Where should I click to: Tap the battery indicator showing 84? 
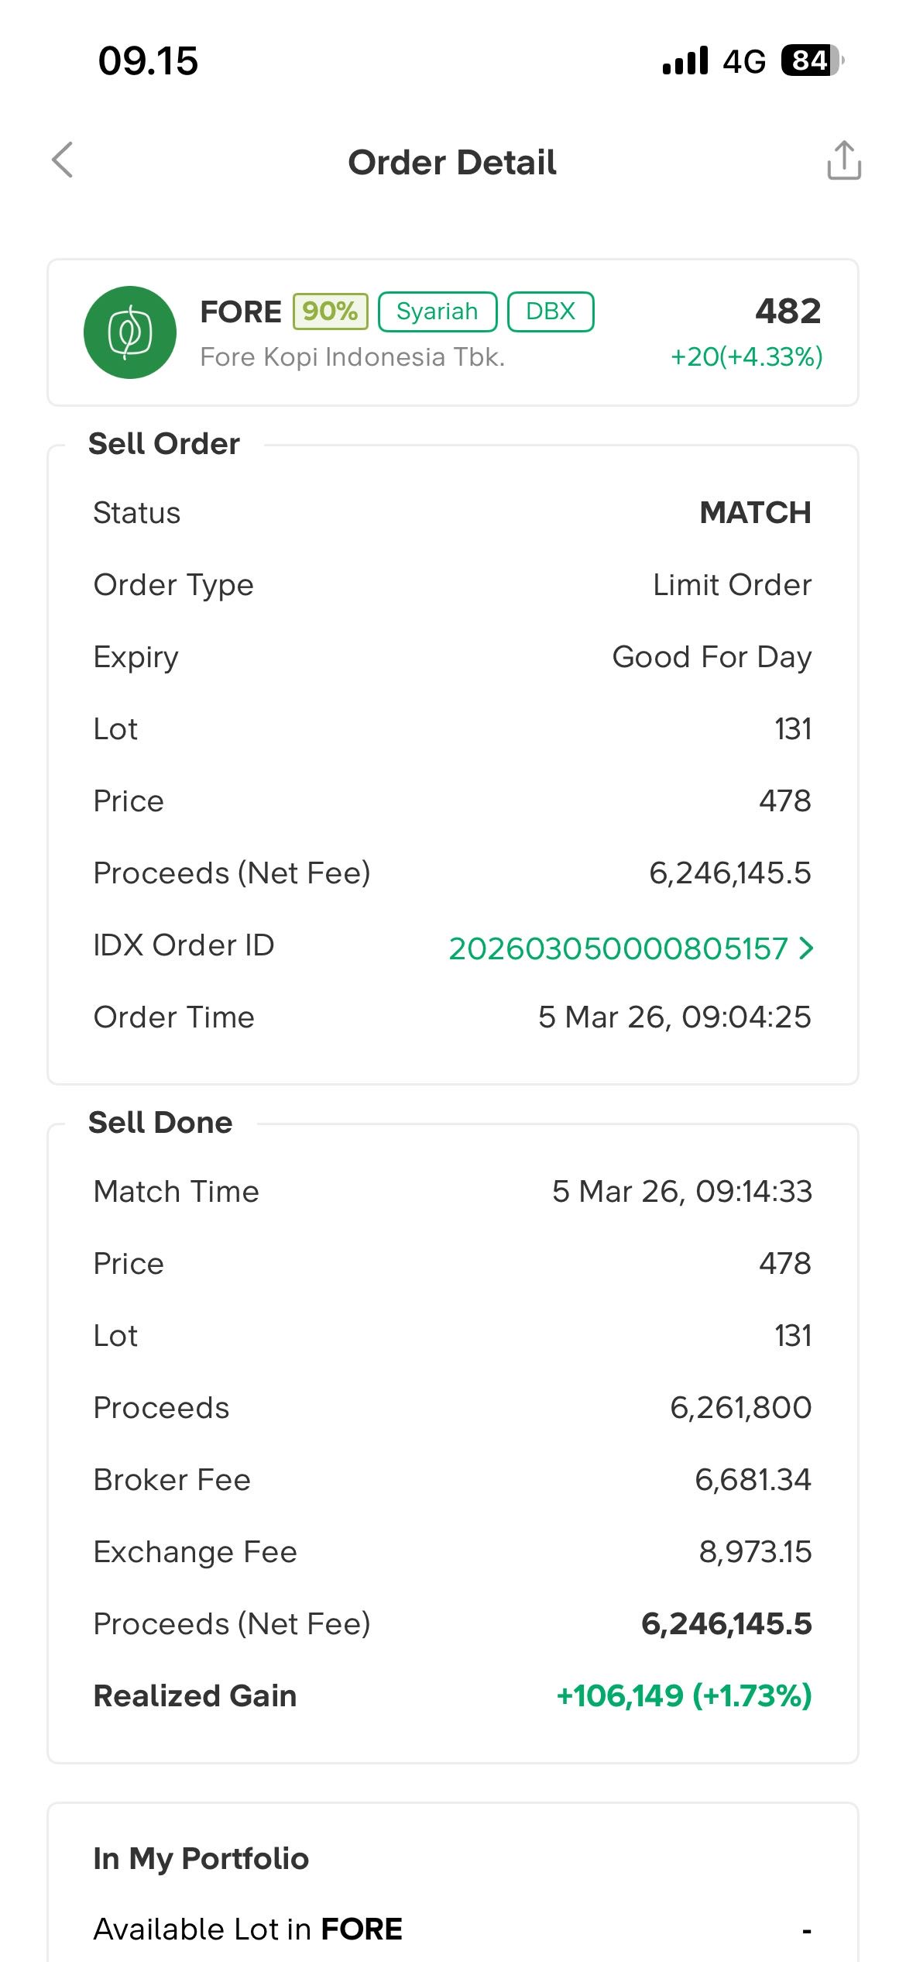[812, 60]
